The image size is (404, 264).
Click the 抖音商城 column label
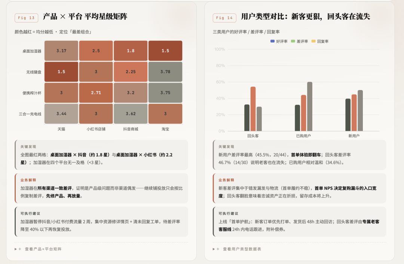(x=131, y=129)
